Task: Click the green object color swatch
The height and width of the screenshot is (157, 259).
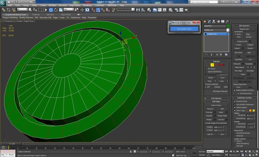Action: (x=228, y=26)
